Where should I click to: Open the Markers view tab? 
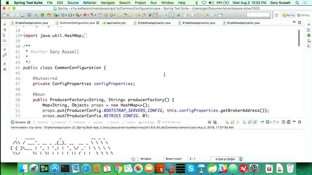coord(41,122)
